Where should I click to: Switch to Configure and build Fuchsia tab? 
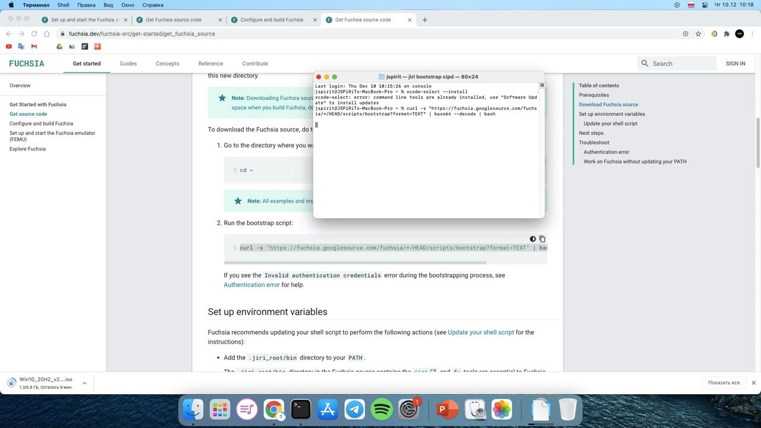click(x=272, y=20)
